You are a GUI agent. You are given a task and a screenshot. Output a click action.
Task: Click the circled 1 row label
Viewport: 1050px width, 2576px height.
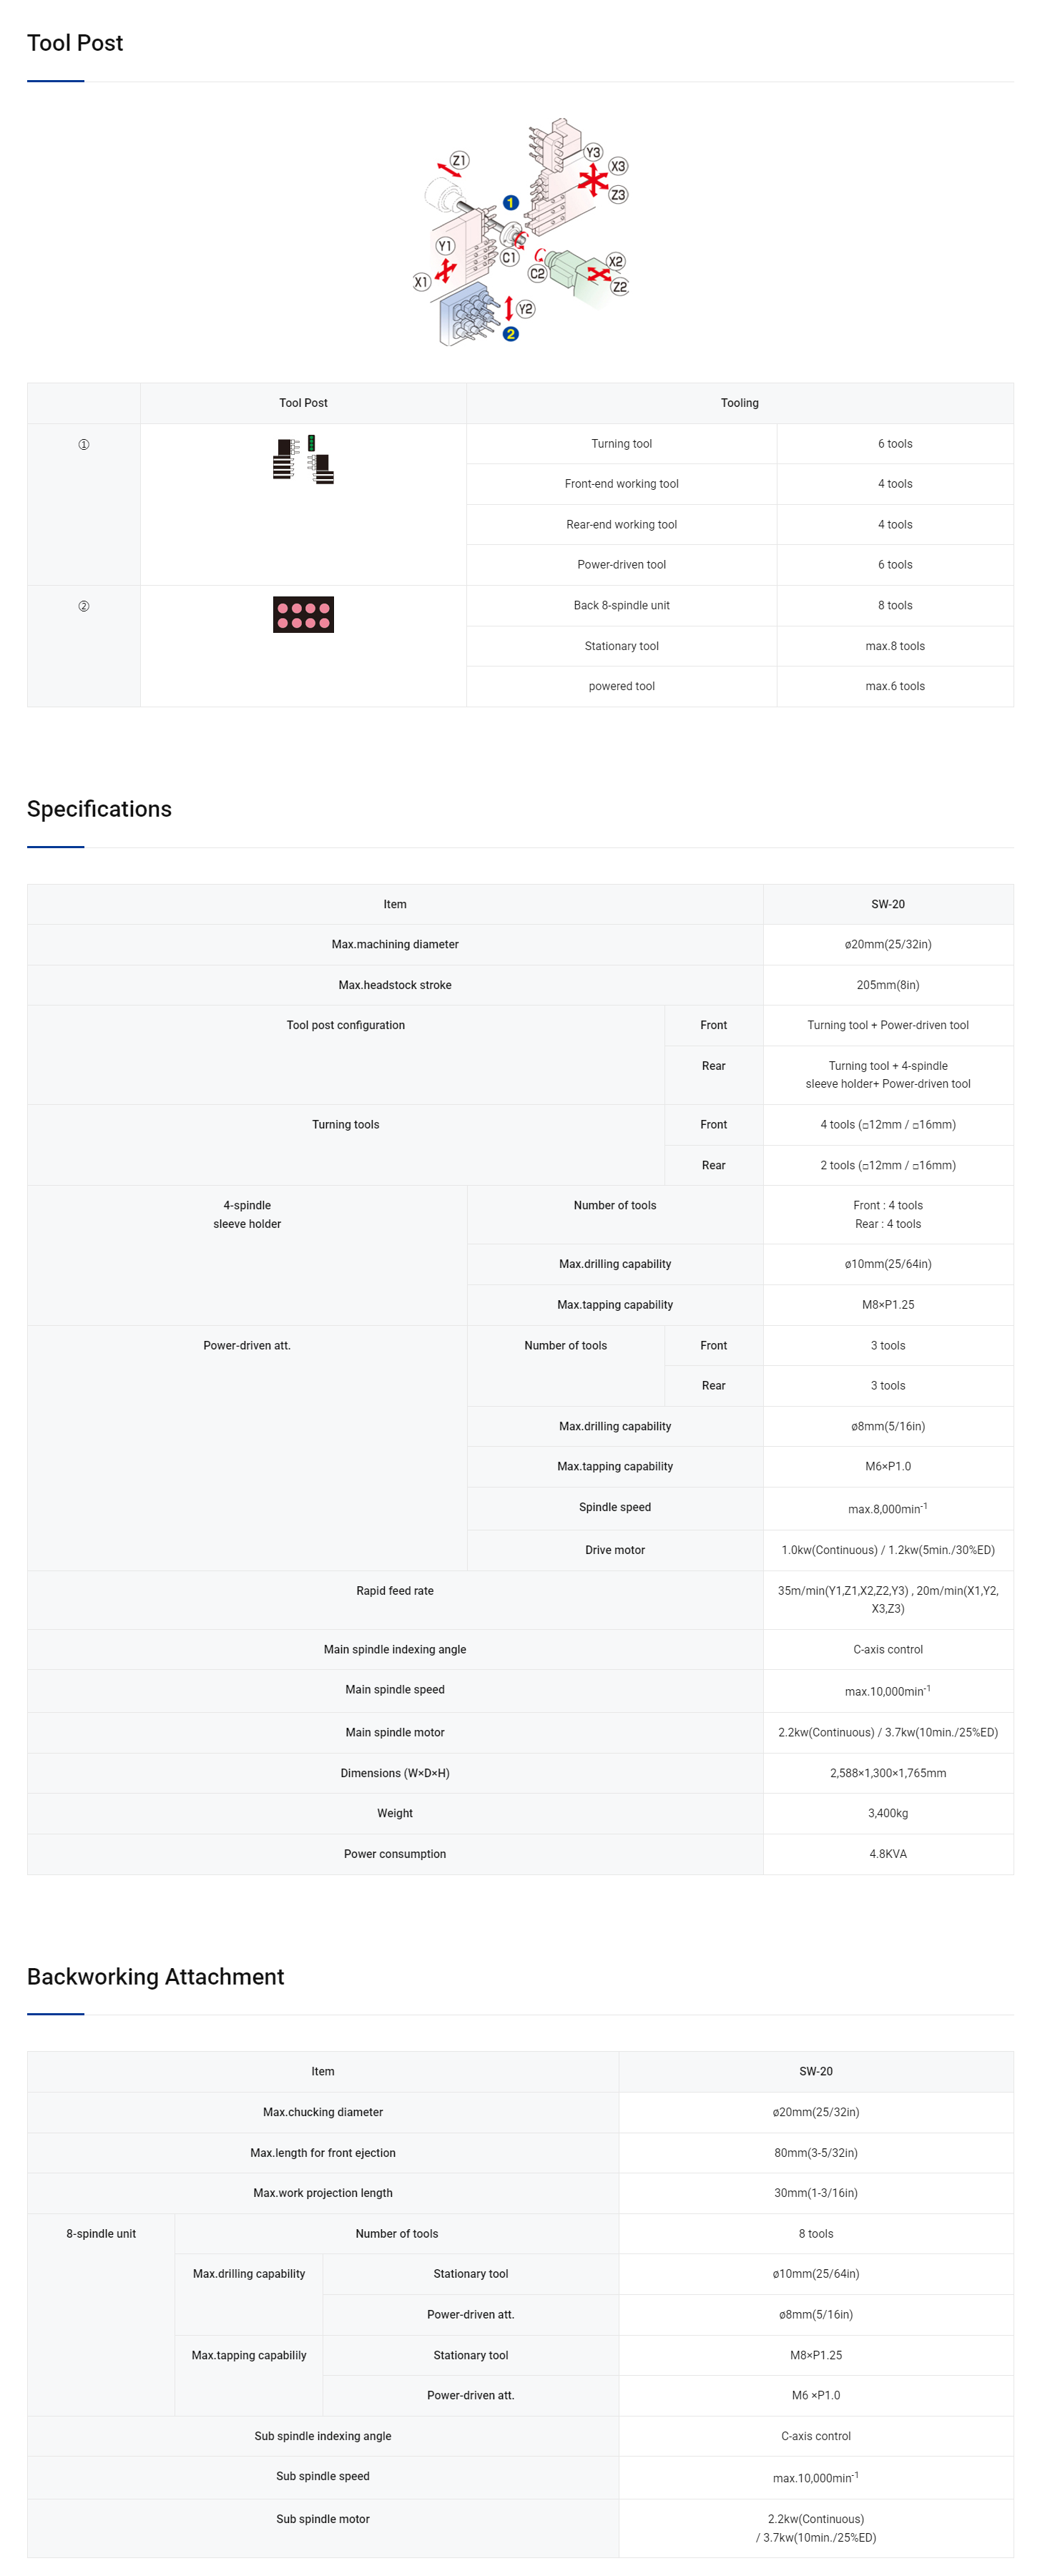click(x=84, y=444)
